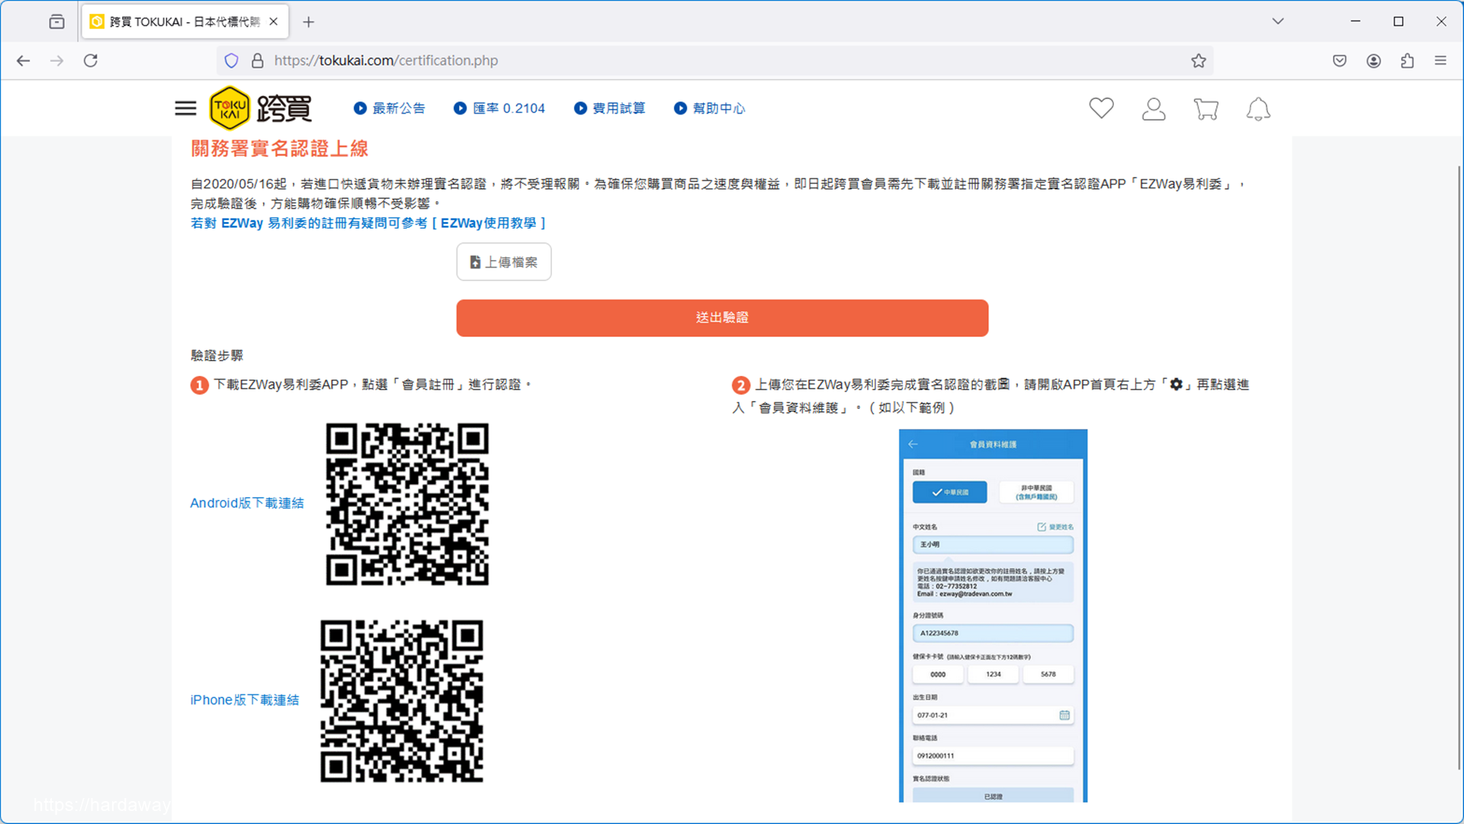Click the 上傳檔案 upload button
The height and width of the screenshot is (824, 1464).
pyautogui.click(x=504, y=262)
